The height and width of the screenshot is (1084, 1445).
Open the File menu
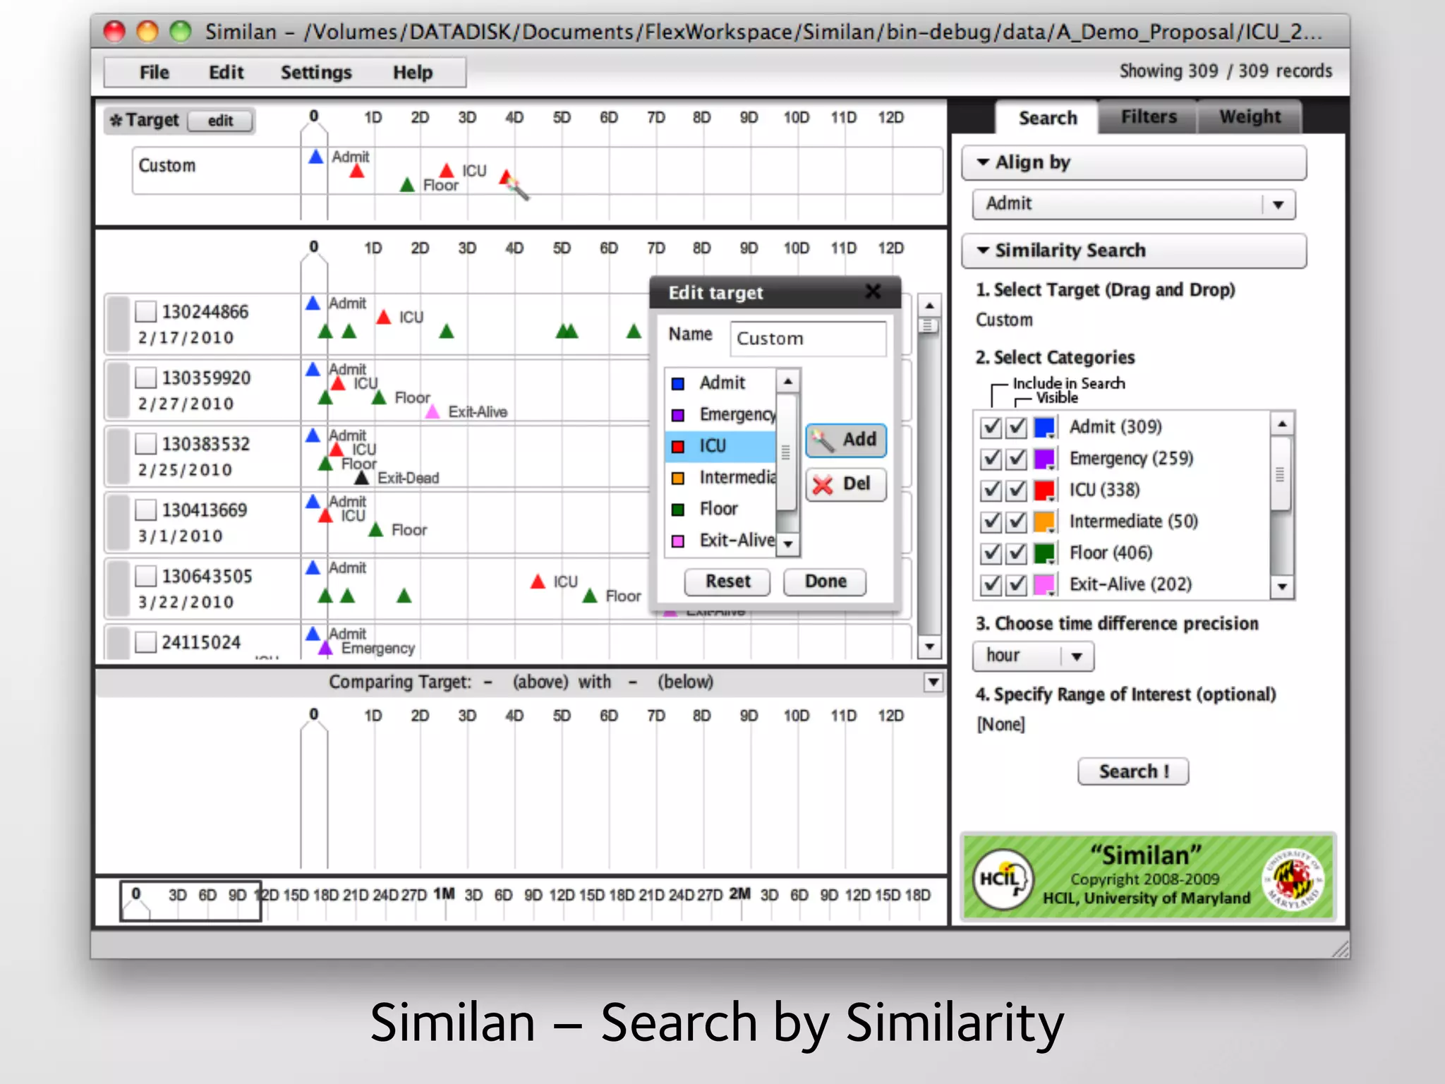pos(154,73)
